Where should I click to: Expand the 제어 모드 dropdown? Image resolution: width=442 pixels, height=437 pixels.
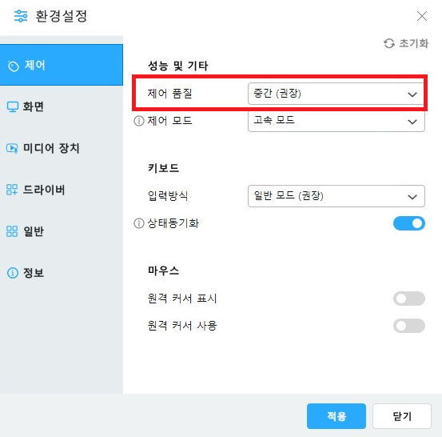click(x=336, y=121)
